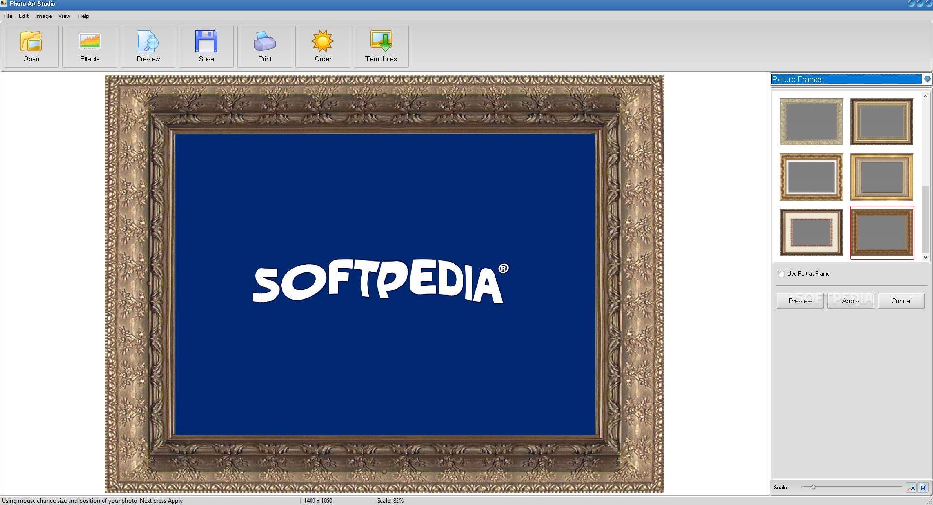
Task: Print the framed photo
Action: pos(264,46)
